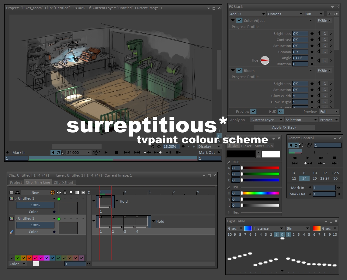
Task: Stop playback in the project window
Action: 116,152
